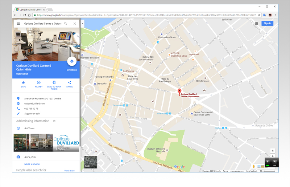Click the Add a photo camera icon

click(18, 157)
